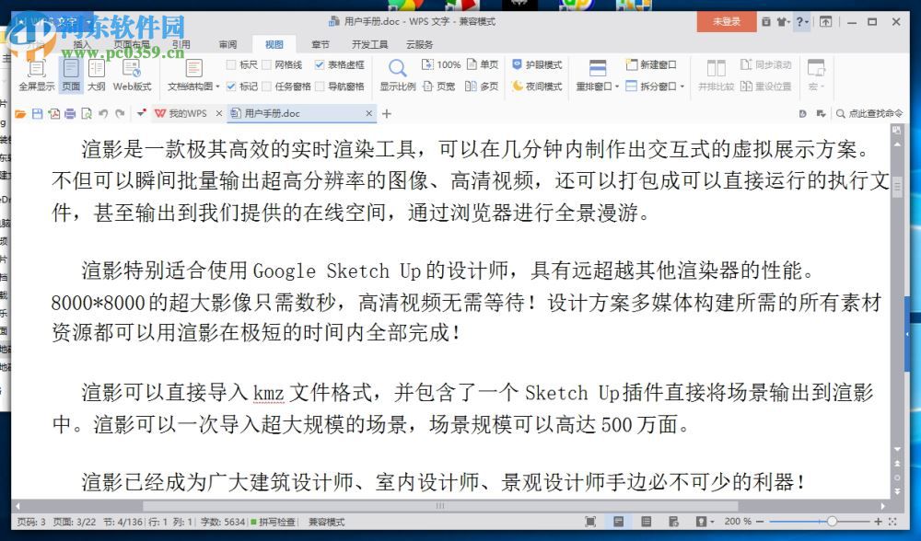The height and width of the screenshot is (541, 921).
Task: Switch to the 审阅 ribbon tab
Action: click(227, 43)
